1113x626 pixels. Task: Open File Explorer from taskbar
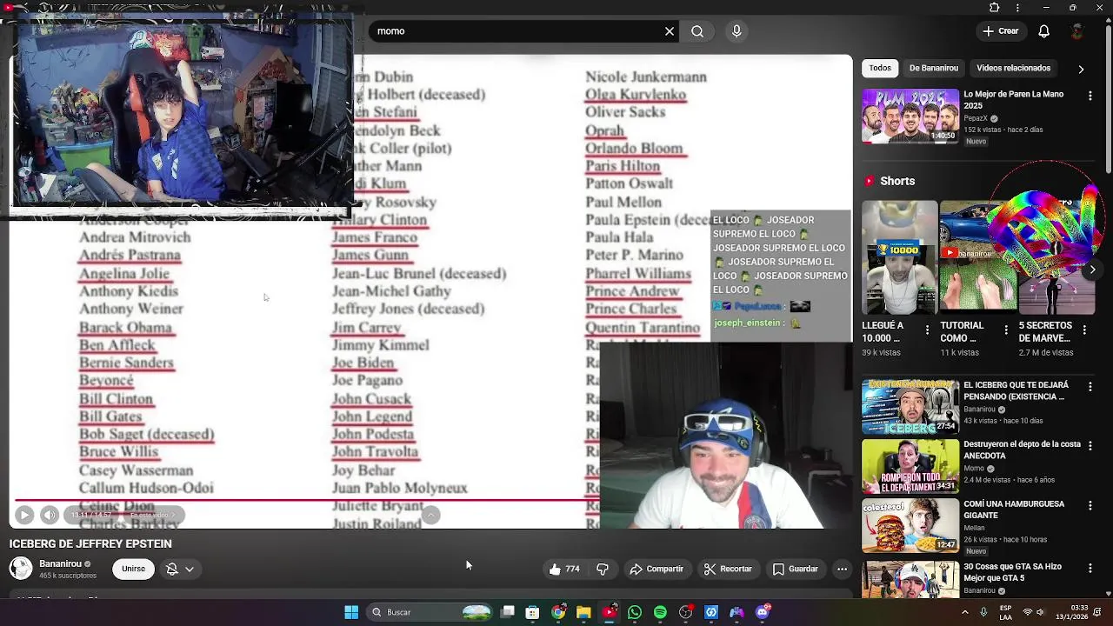tap(583, 612)
